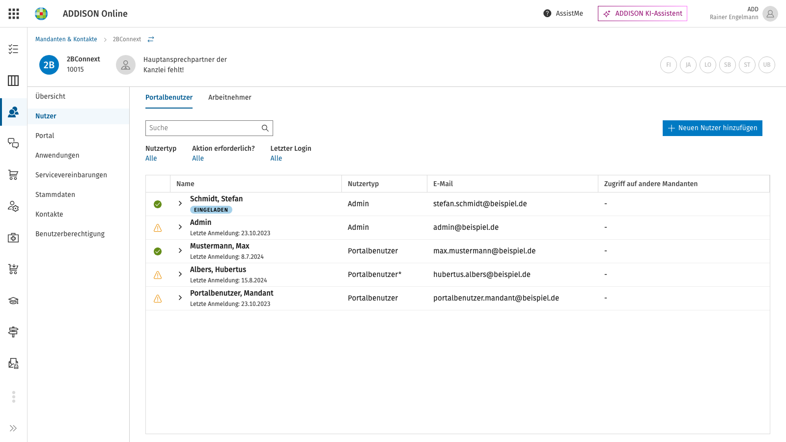Click the search magnifier icon

coord(265,128)
